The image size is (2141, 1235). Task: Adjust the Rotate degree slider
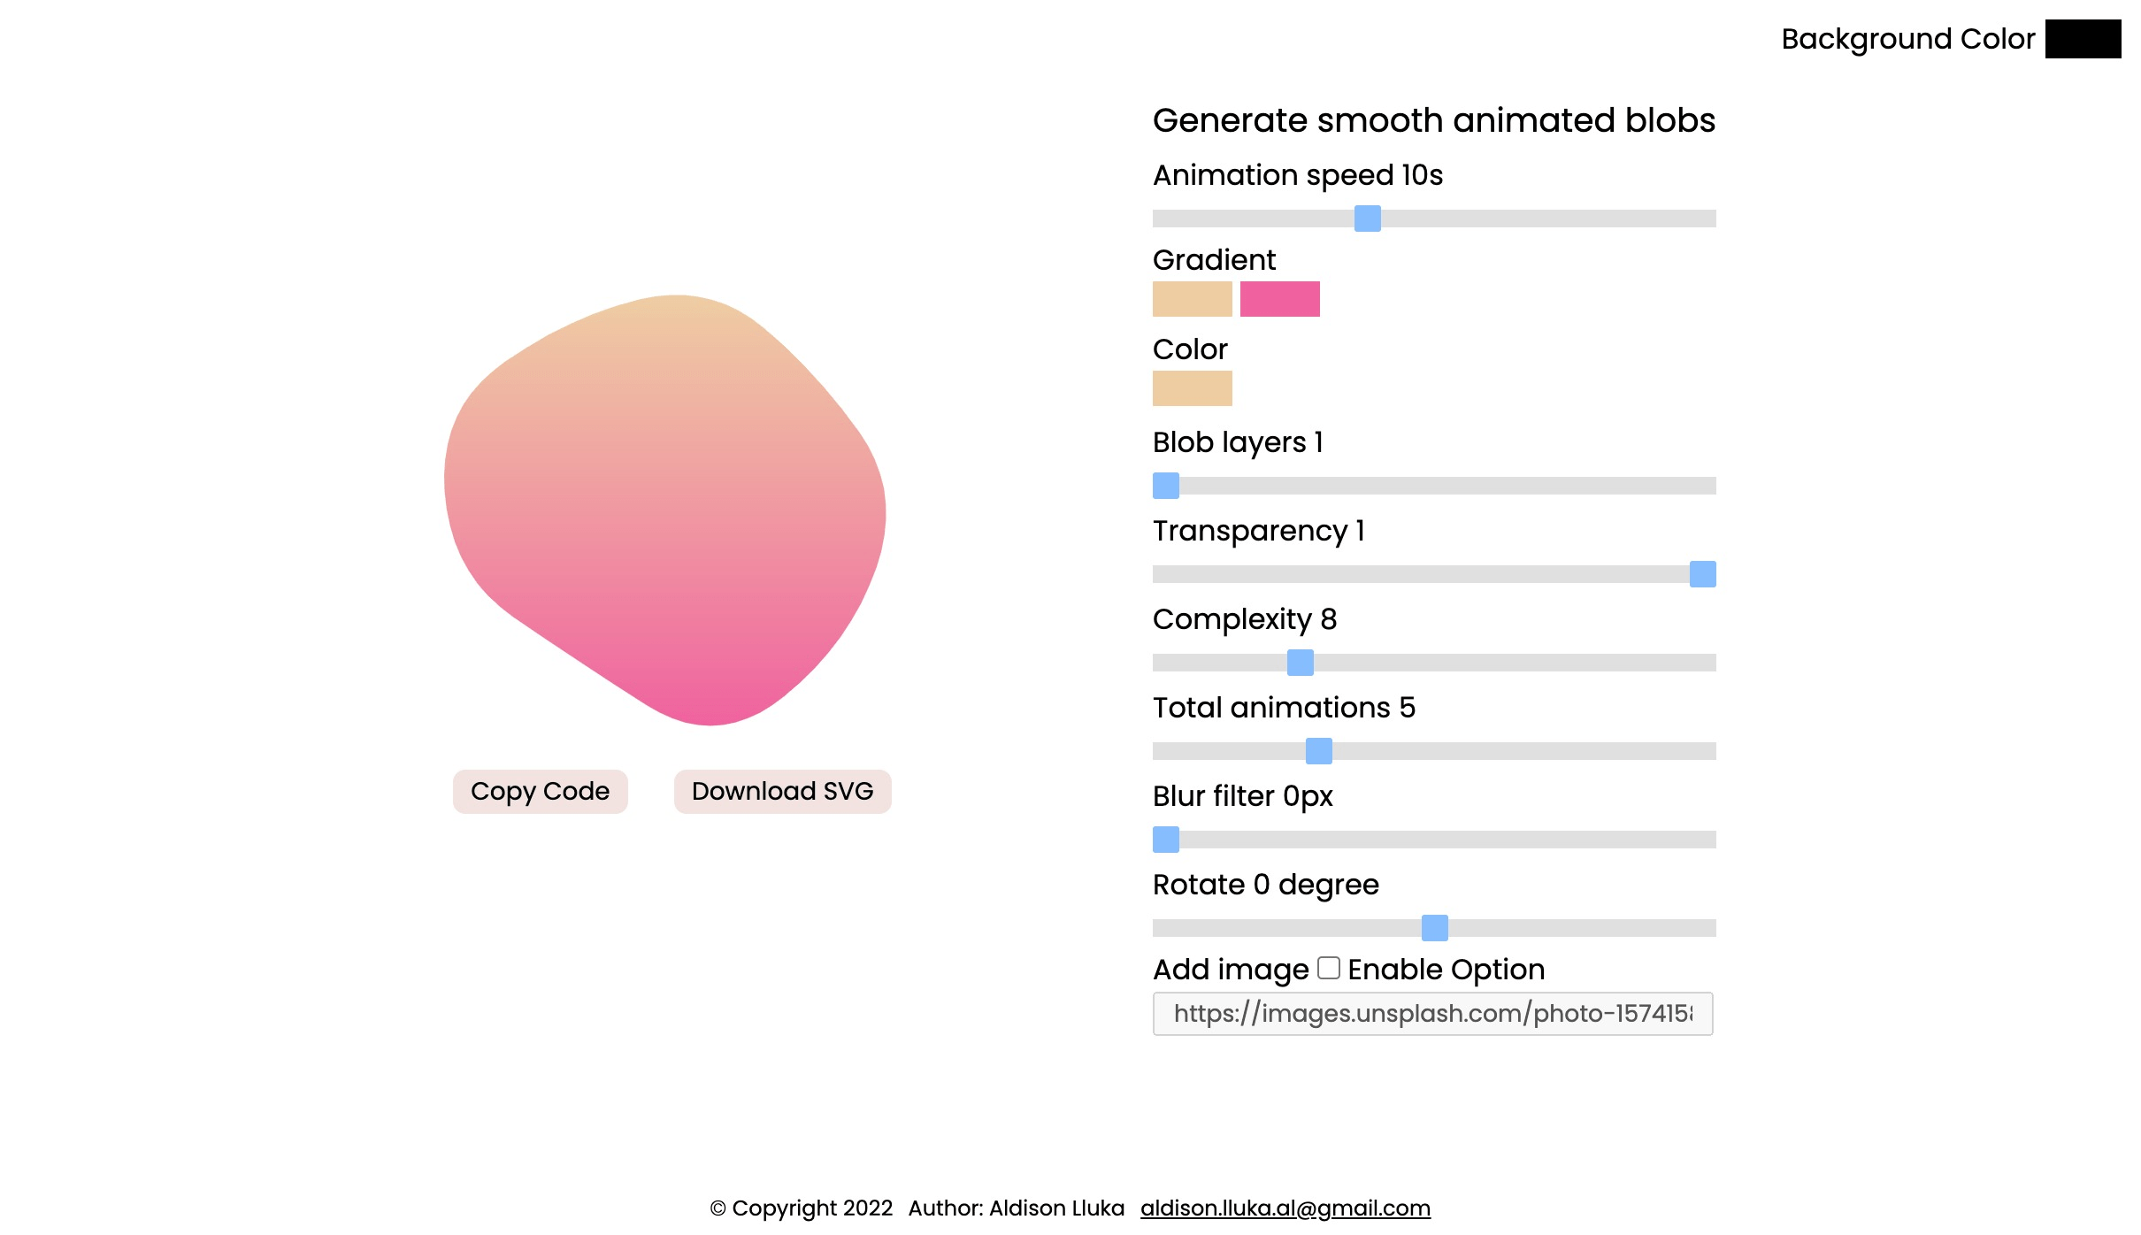(x=1434, y=928)
